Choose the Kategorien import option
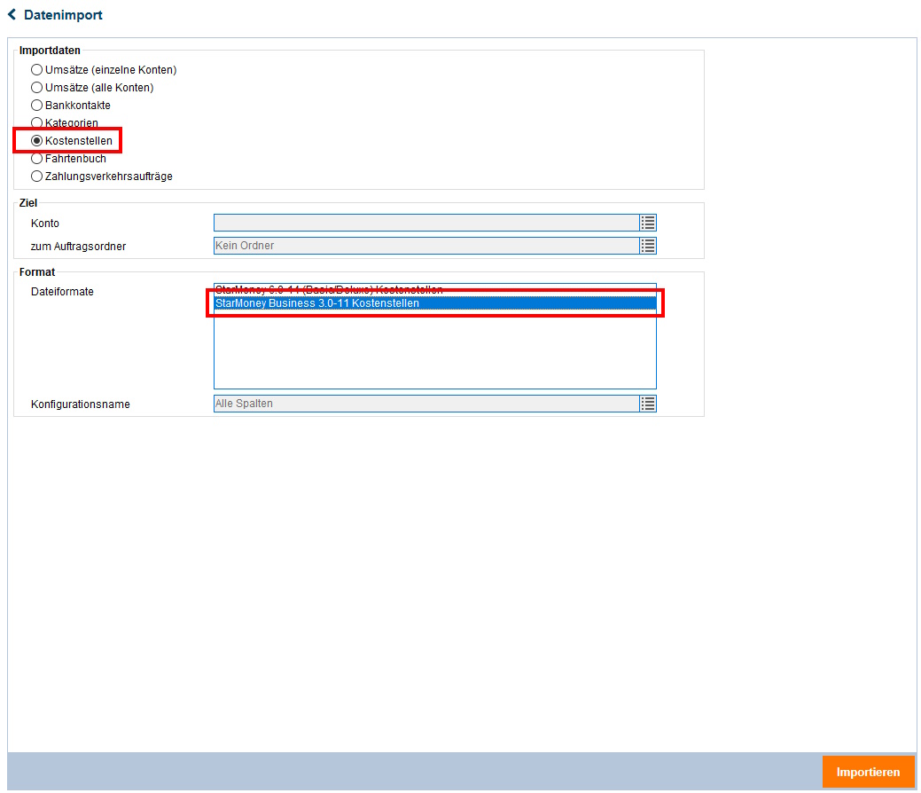The image size is (921, 793). point(37,123)
